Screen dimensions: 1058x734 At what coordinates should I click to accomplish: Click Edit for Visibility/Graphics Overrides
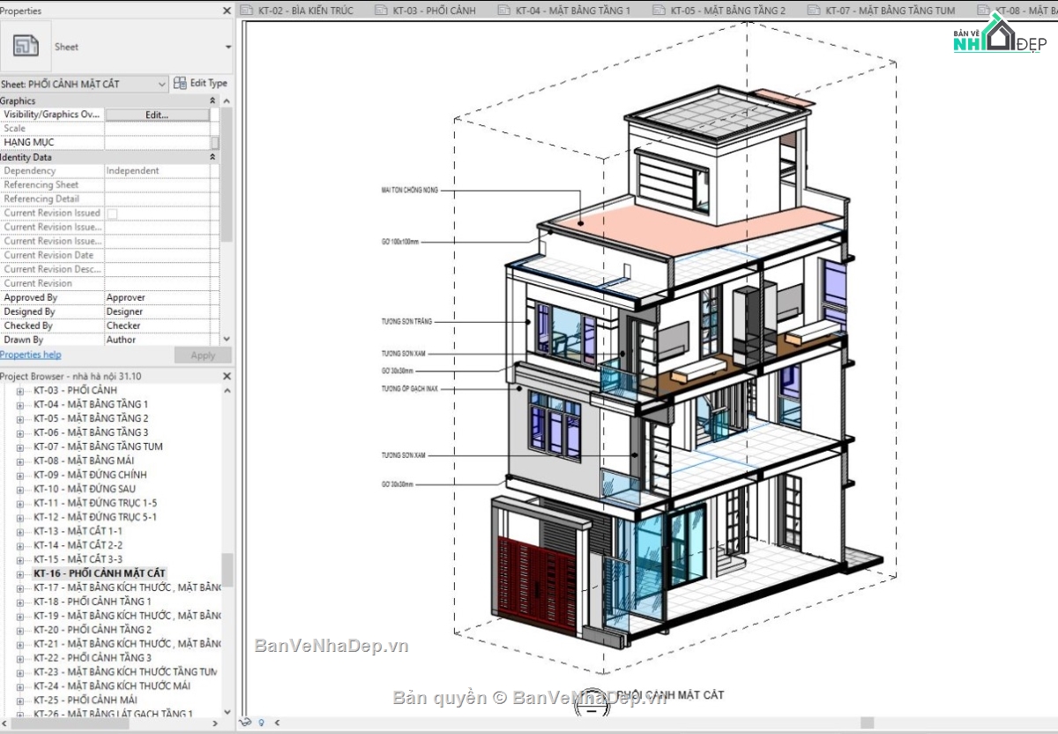click(157, 115)
